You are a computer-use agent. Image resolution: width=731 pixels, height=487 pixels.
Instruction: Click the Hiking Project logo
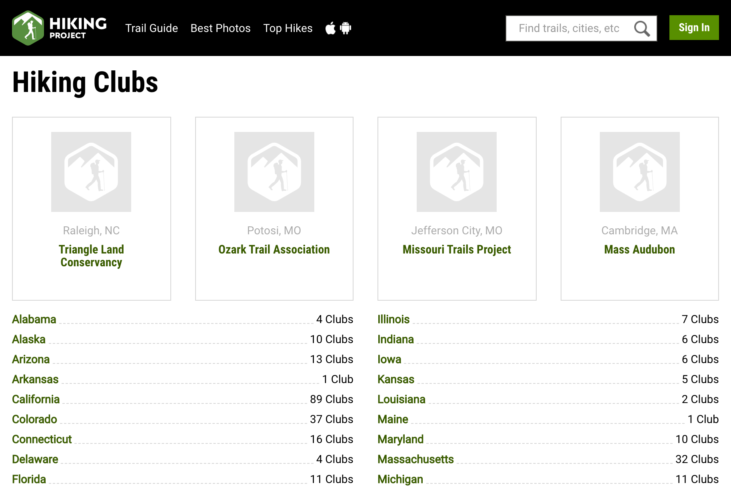click(x=60, y=28)
